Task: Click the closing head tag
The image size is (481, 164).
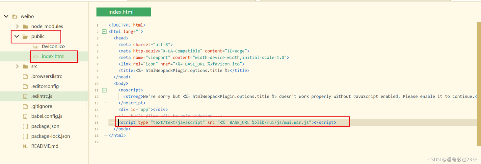Action: coord(122,77)
